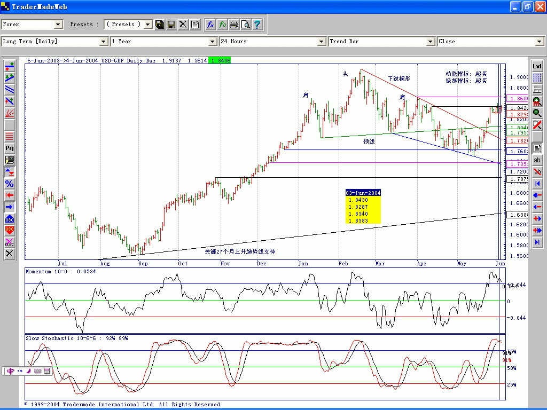
Task: Click the double right arrow fast-forward icon
Action: (537, 231)
